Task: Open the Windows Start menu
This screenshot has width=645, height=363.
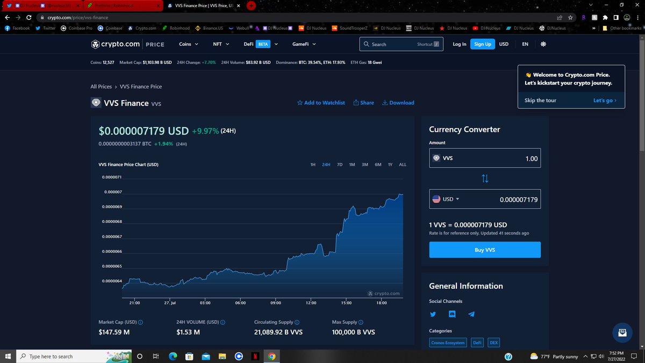Action: (8, 357)
